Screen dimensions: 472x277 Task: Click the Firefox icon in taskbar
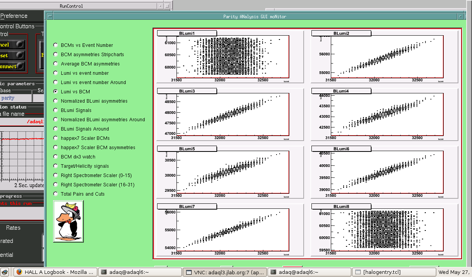coord(19,272)
